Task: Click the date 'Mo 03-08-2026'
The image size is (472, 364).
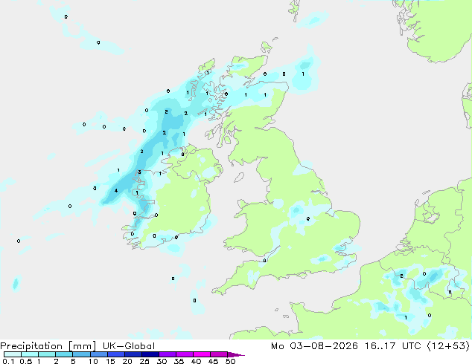Action: [x=315, y=346]
